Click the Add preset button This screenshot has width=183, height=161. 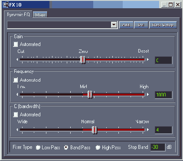click(x=126, y=25)
